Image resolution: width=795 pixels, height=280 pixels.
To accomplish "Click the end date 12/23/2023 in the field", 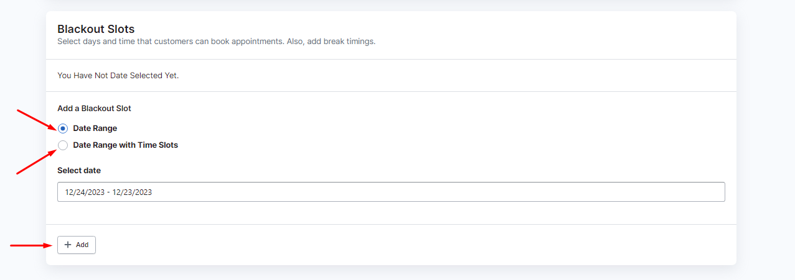I will point(132,192).
